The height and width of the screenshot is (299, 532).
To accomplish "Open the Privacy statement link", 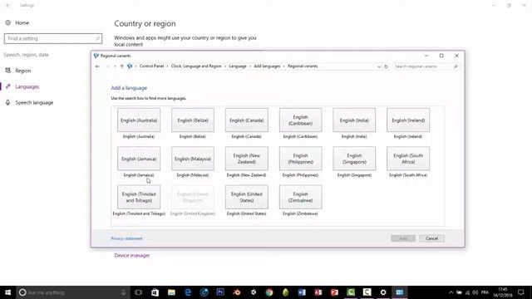I will [x=126, y=238].
